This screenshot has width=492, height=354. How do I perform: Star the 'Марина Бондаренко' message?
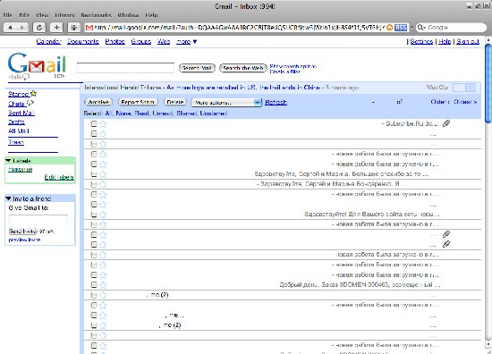click(103, 184)
